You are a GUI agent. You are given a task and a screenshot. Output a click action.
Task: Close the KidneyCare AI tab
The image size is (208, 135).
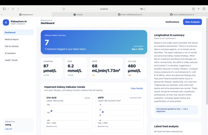[x=2, y=15]
